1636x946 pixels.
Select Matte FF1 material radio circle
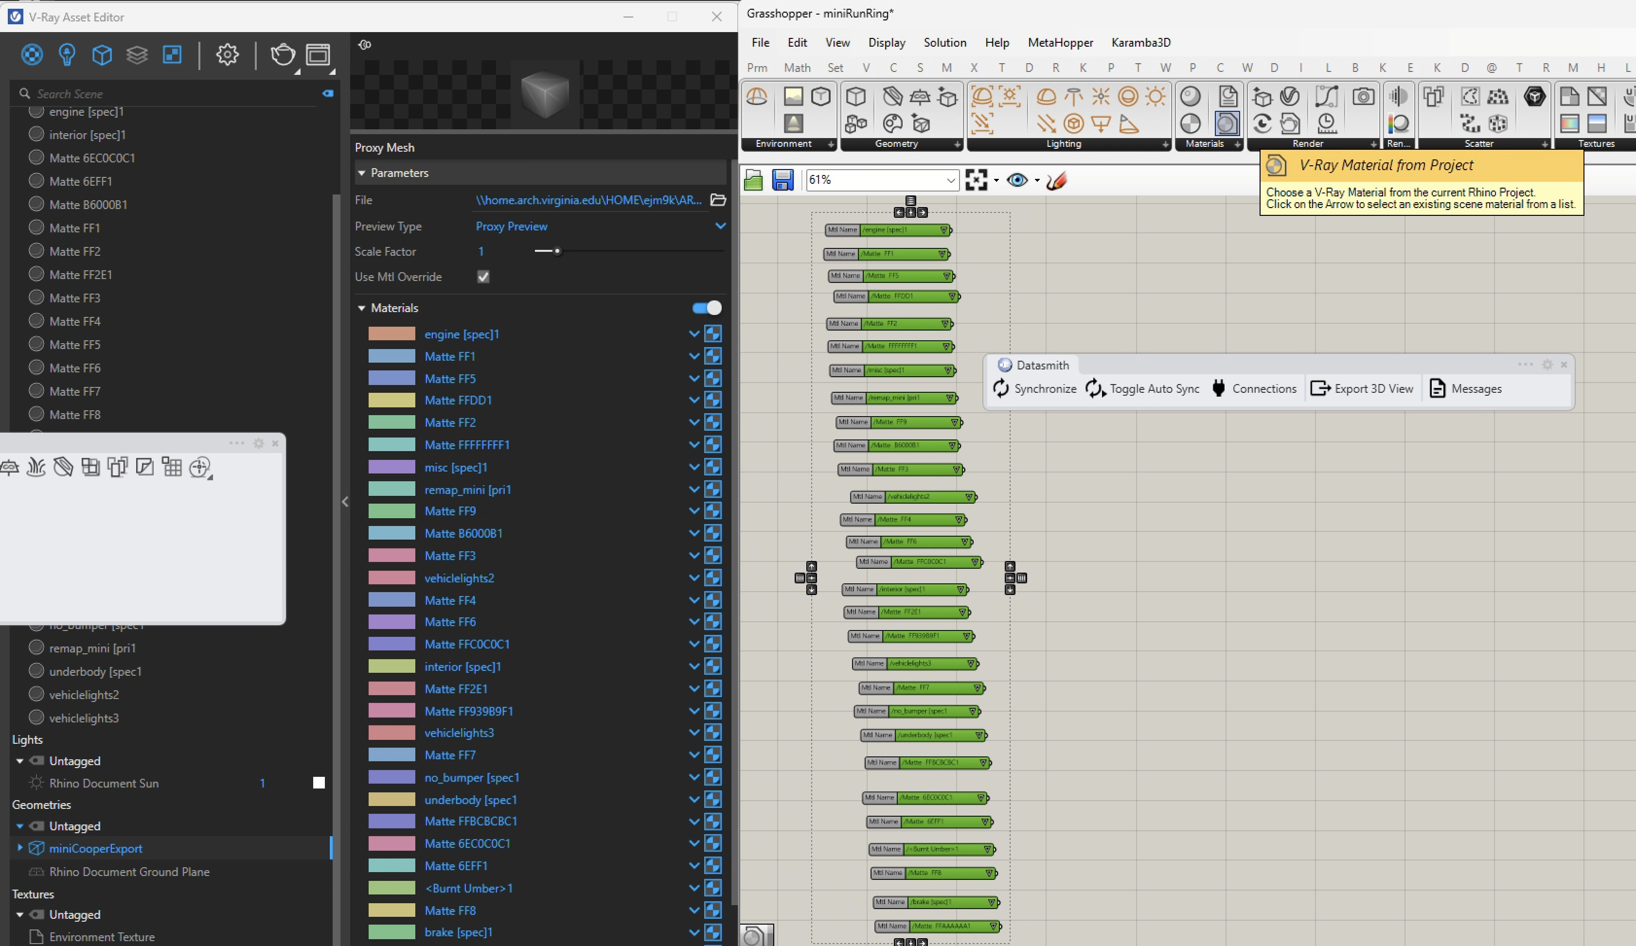(x=36, y=228)
